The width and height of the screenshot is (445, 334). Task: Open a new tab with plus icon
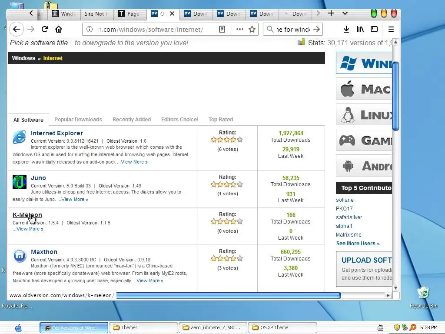pos(331,13)
